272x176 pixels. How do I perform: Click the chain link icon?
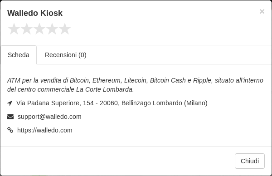[10, 130]
